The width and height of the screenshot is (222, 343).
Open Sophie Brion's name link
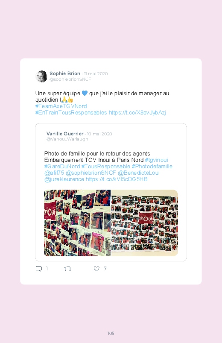click(x=65, y=73)
